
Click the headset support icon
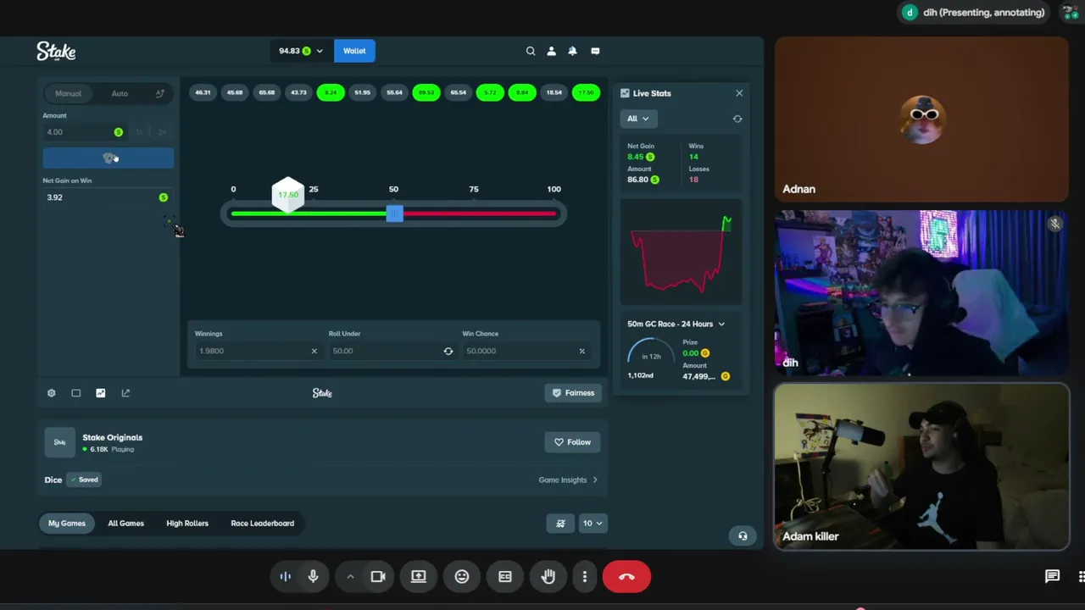click(x=743, y=535)
